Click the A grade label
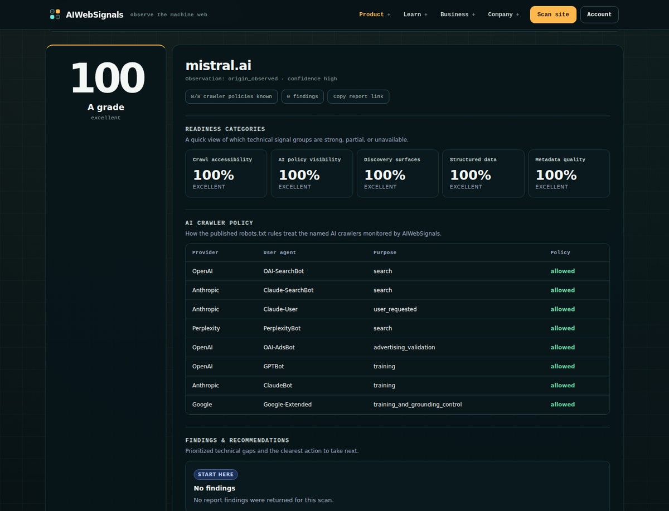Screen dimensions: 669x511 click(x=106, y=107)
